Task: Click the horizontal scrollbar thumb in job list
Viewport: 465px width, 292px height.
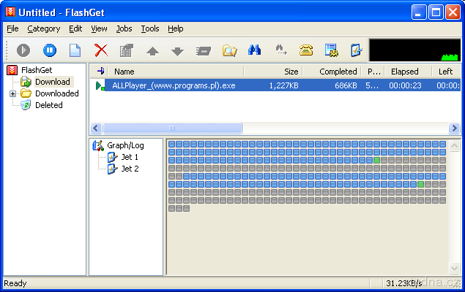Action: click(172, 128)
